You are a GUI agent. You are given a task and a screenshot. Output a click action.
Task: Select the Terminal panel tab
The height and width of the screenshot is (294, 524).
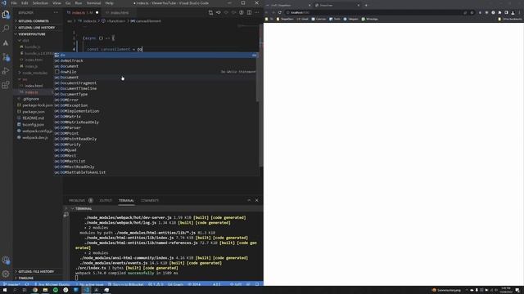coord(126,201)
